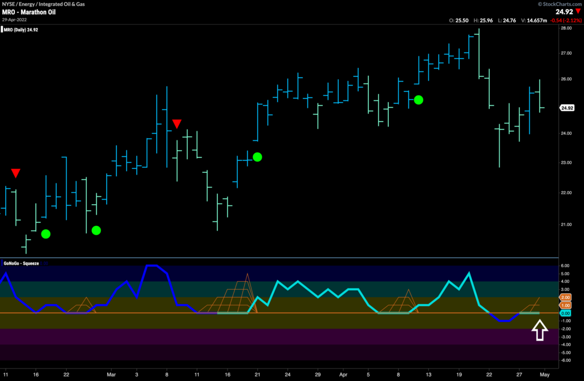Click the 13 label on the date axis

[x=428, y=375]
